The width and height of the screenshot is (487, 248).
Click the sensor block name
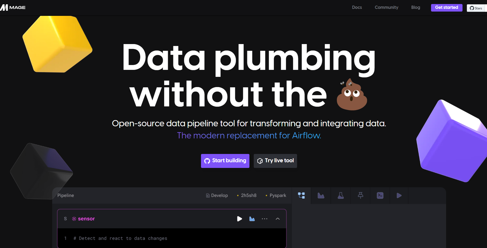pyautogui.click(x=86, y=219)
